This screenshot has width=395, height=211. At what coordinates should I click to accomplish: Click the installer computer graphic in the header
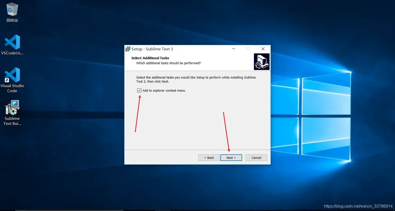coord(262,62)
